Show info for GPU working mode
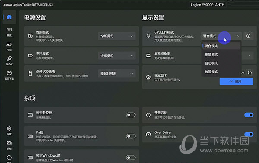Viewport: 259px width, 163px height. coord(248,36)
